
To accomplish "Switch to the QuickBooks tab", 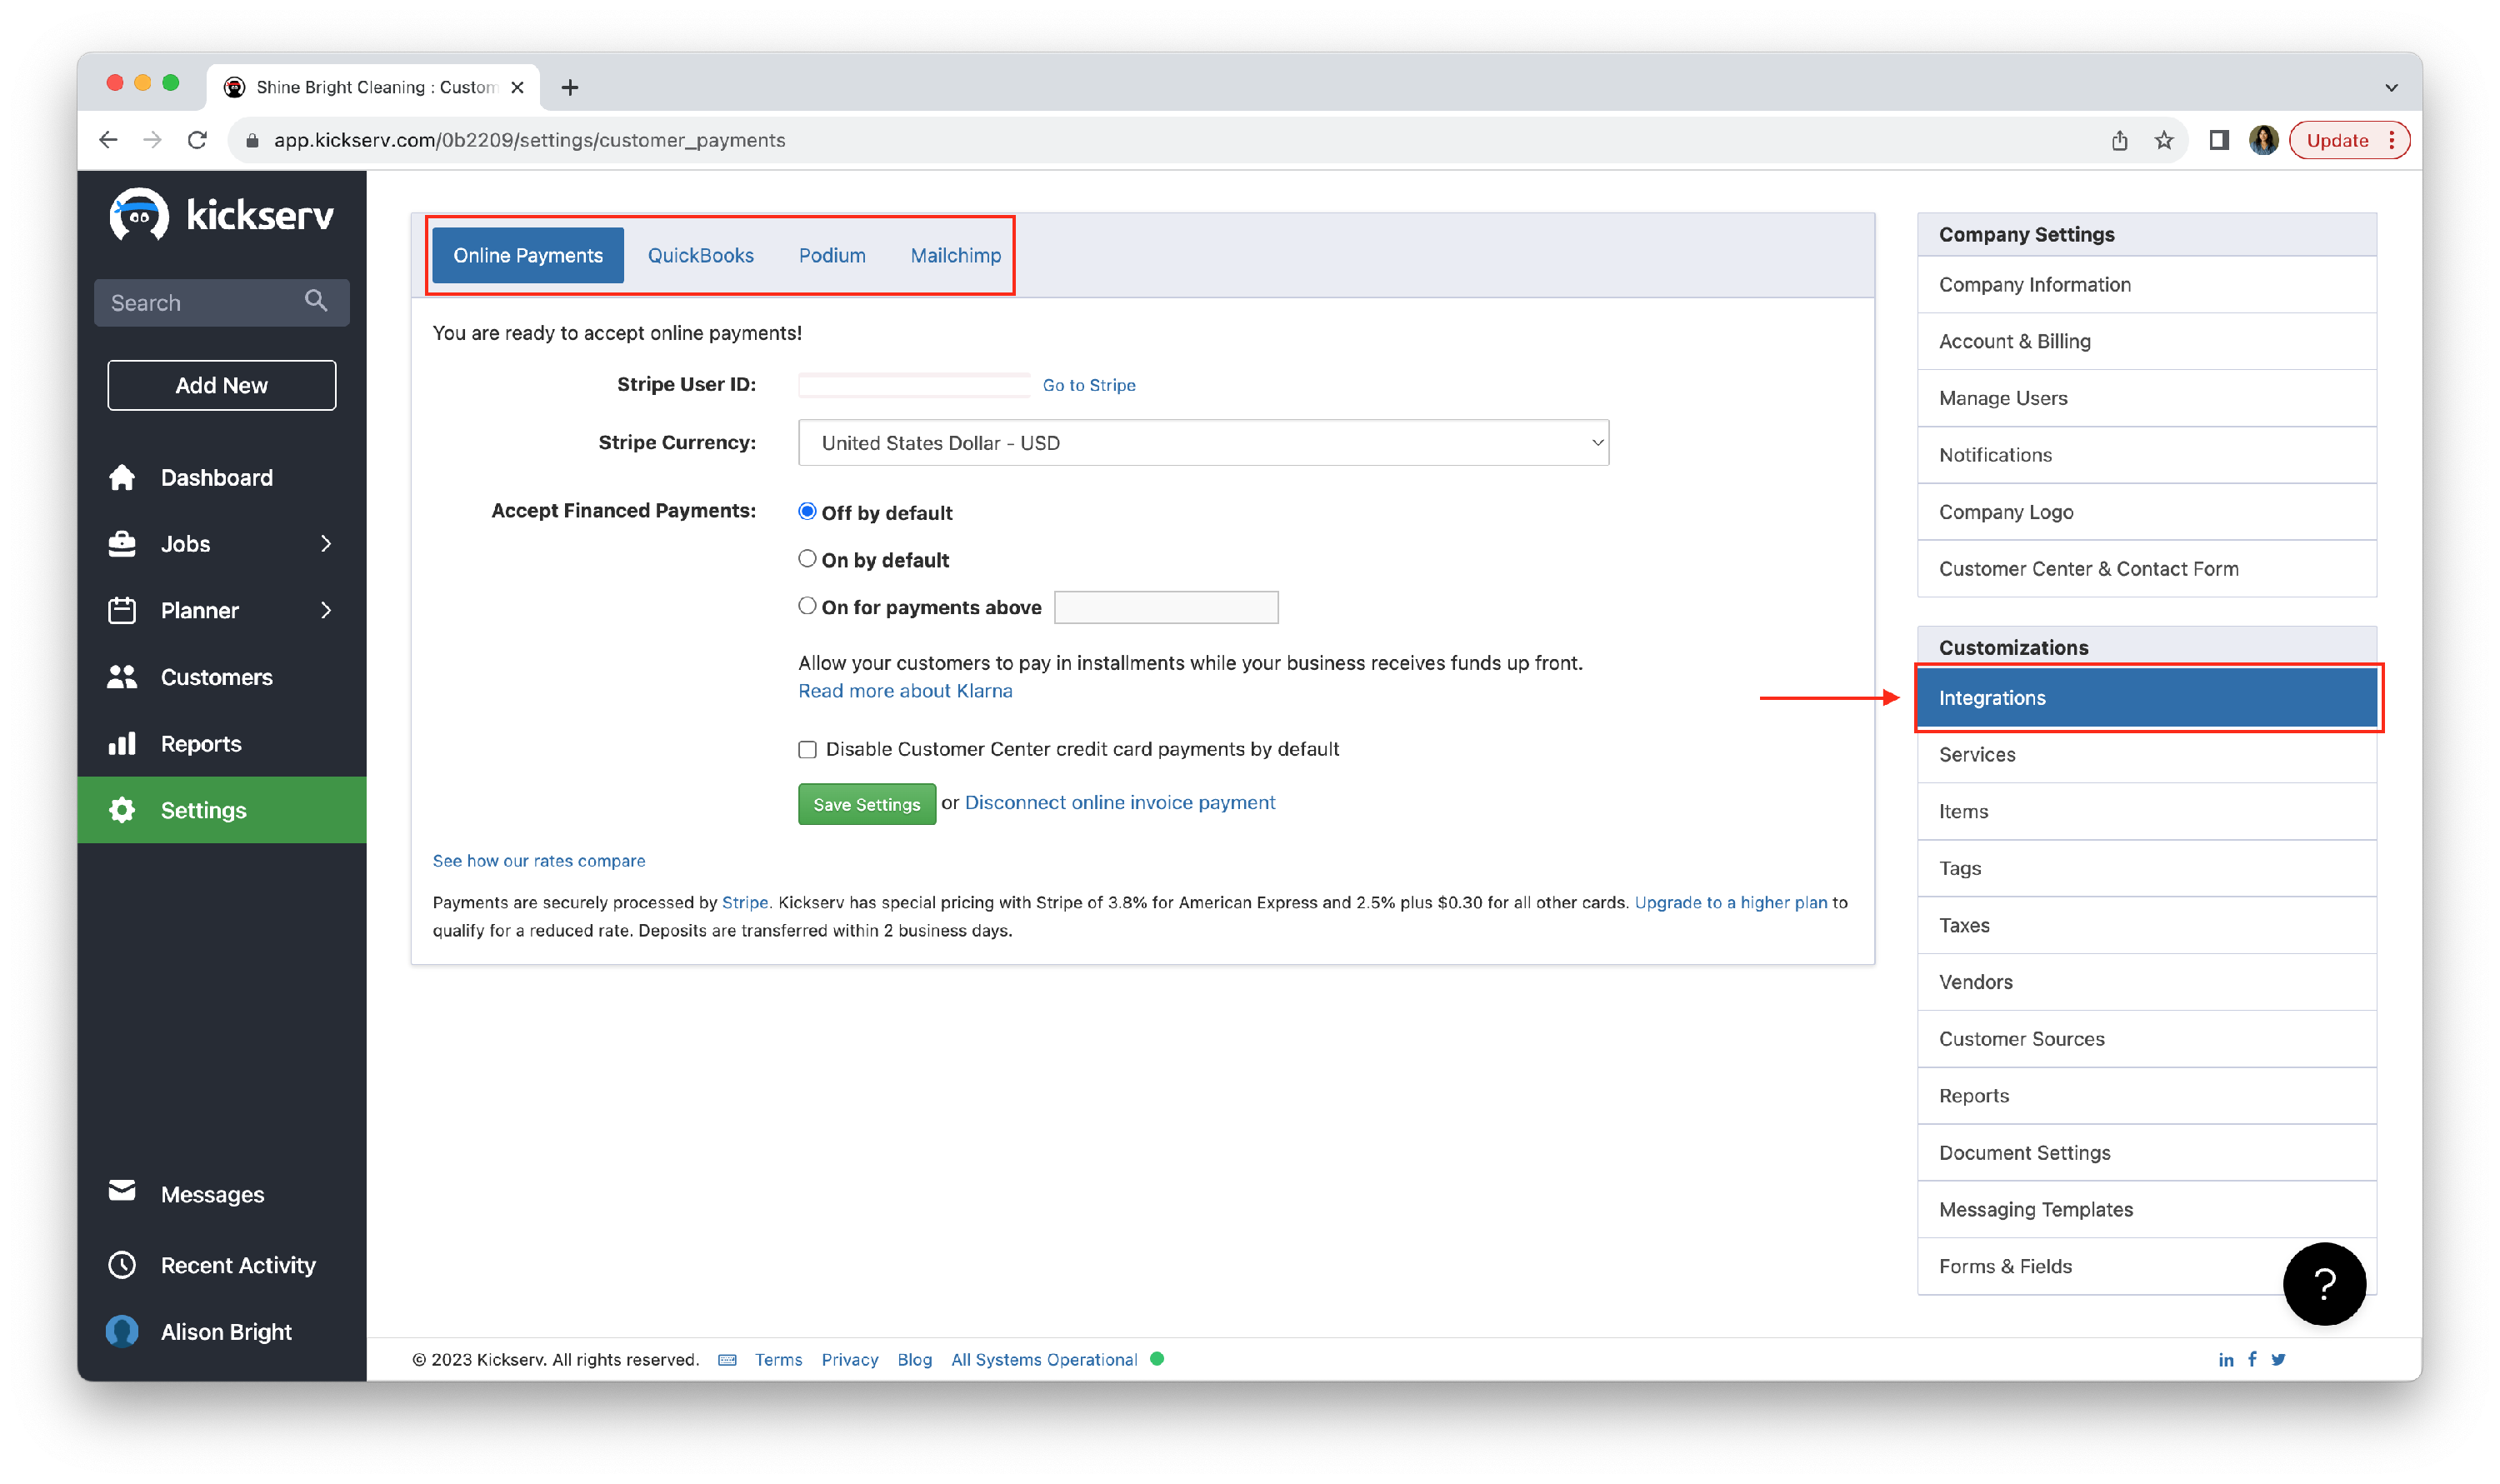I will click(x=700, y=255).
